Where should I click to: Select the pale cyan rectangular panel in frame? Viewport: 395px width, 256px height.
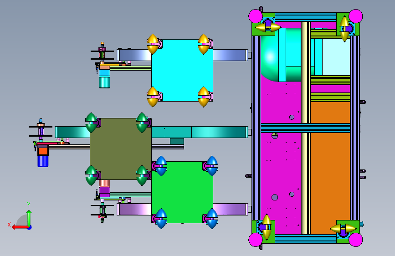pyautogui.click(x=336, y=56)
